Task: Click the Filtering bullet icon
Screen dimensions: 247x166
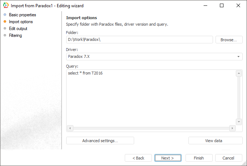Action: point(5,35)
